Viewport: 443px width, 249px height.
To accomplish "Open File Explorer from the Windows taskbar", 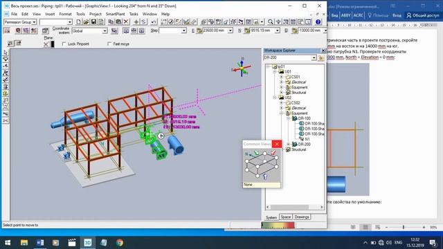I will pyautogui.click(x=24, y=243).
